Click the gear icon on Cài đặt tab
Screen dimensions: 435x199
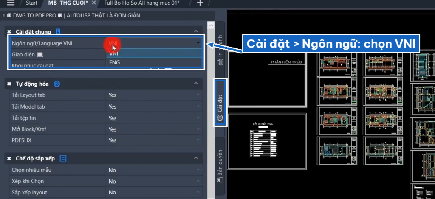pyautogui.click(x=220, y=118)
